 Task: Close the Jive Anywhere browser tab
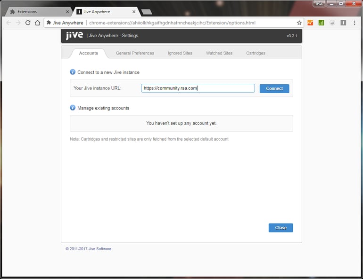pos(134,12)
